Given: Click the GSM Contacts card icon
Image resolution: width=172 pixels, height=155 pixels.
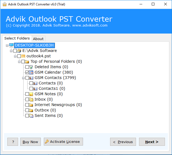Looking at the screenshot, I should (x=31, y=78).
